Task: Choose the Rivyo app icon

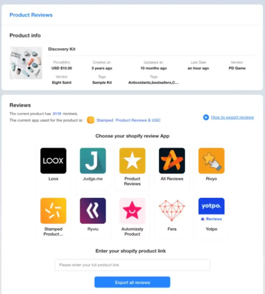Action: click(211, 161)
